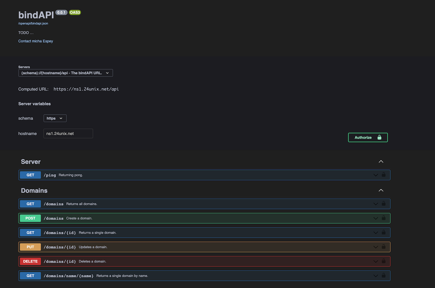Open the /openapi/bindapi.json link
Viewport: 435px width, 288px height.
(x=33, y=23)
